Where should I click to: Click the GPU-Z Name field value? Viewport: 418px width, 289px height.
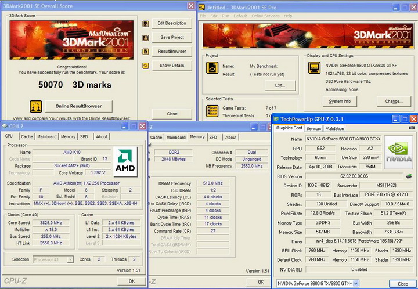[x=344, y=139]
